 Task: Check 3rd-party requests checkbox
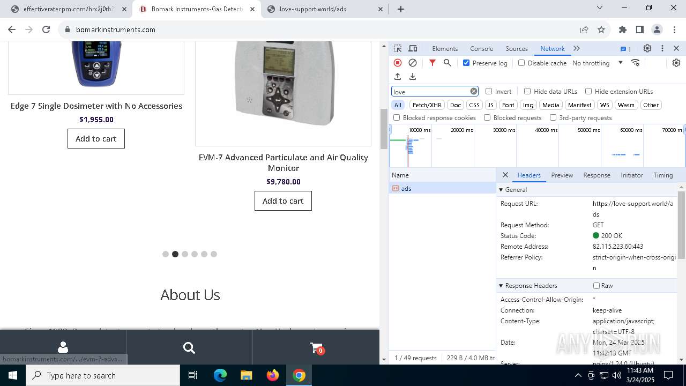pyautogui.click(x=553, y=117)
